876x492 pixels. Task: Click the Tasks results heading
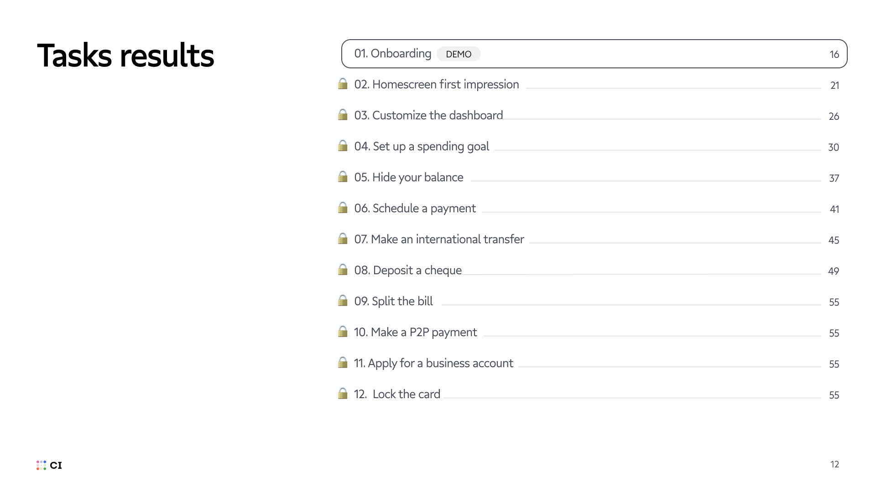(125, 56)
